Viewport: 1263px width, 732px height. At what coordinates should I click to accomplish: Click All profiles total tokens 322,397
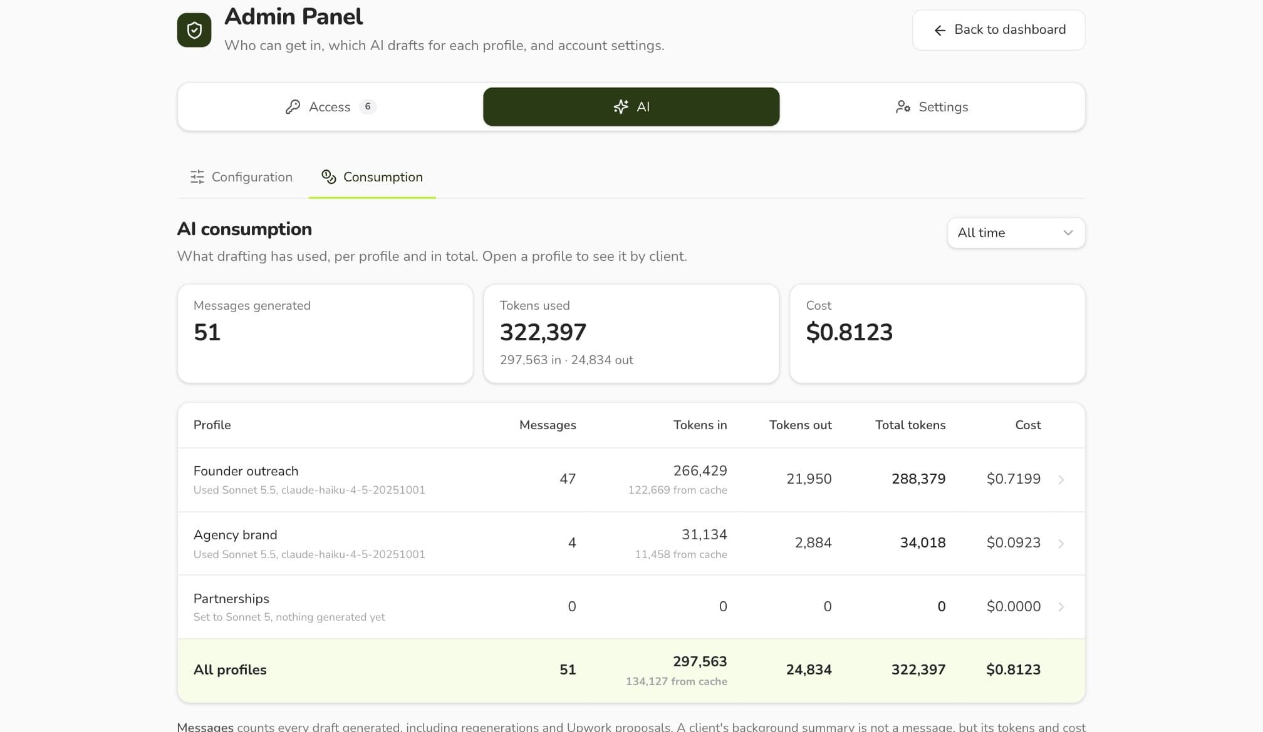pyautogui.click(x=918, y=669)
